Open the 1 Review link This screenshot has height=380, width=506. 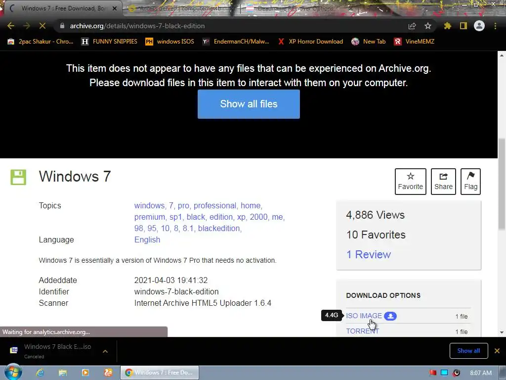(x=369, y=255)
